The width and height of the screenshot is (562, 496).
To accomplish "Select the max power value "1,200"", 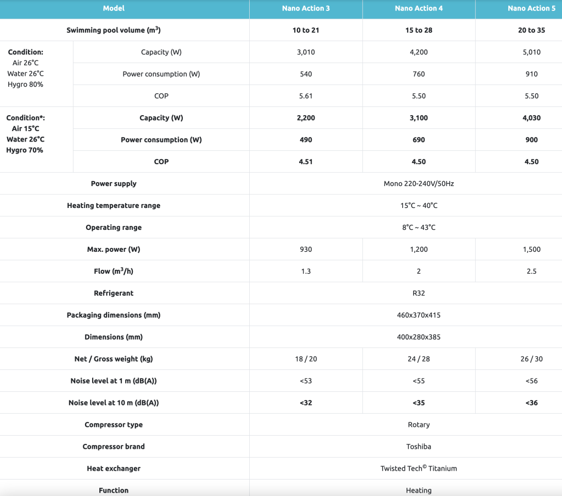I will click(x=419, y=250).
